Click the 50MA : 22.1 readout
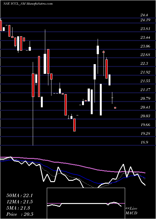The height and width of the screenshot is (219, 156). (19, 196)
